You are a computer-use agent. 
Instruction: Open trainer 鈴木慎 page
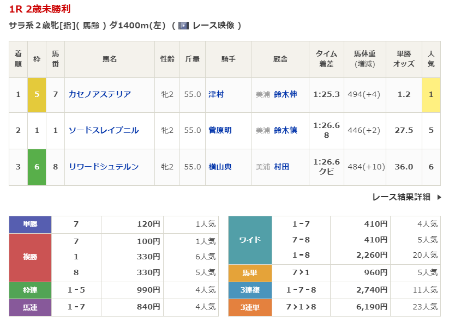click(x=285, y=130)
